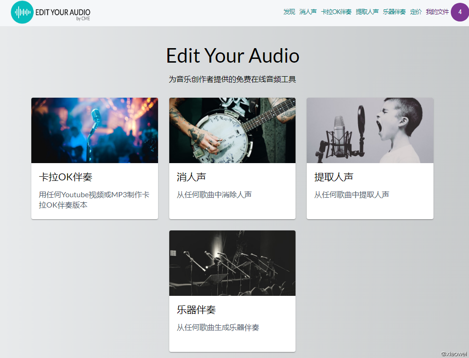Open 我的文件 in the navigation bar

click(437, 12)
